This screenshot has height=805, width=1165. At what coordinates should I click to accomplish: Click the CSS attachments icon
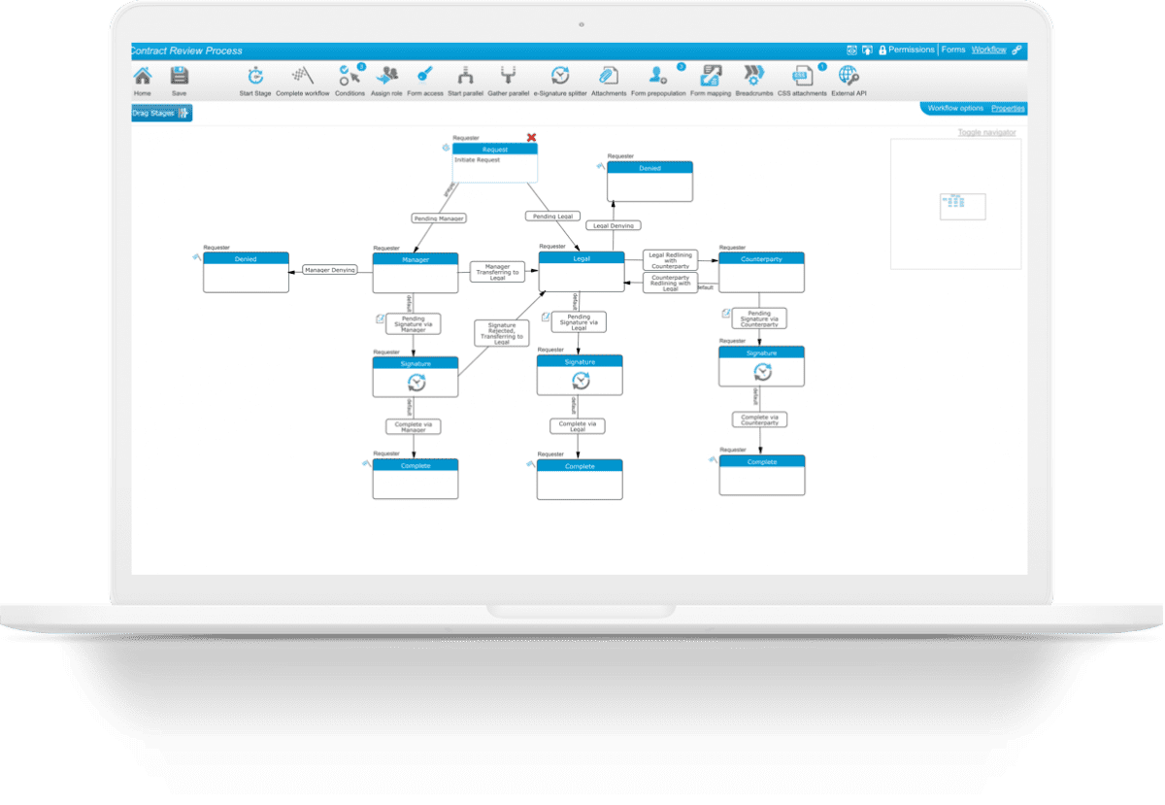point(802,78)
